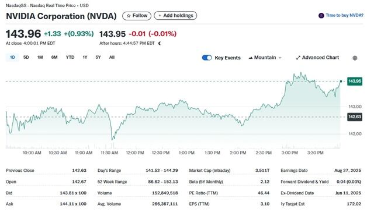Click the Market Cap value 3.511T
The image size is (367, 212).
pos(262,171)
